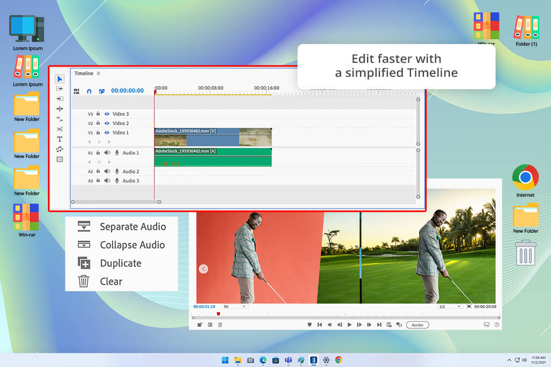Select the Razor scissors tool
The height and width of the screenshot is (367, 551).
point(60,129)
